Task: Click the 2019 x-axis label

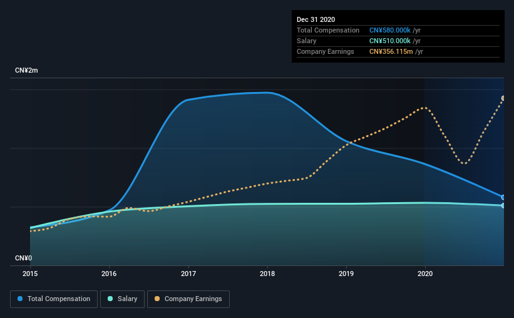Action: tap(346, 274)
